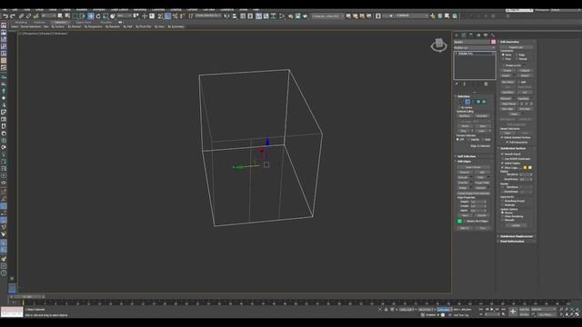Screen dimensions: 582x327
Task: Activate the Select and Rotate tool
Action: [x=98, y=16]
